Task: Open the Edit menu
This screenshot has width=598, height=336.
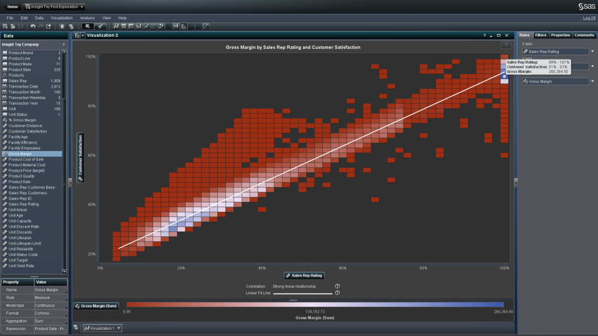Action: click(24, 18)
